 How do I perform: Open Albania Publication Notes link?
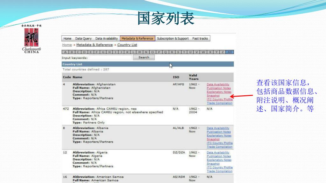click(219, 132)
